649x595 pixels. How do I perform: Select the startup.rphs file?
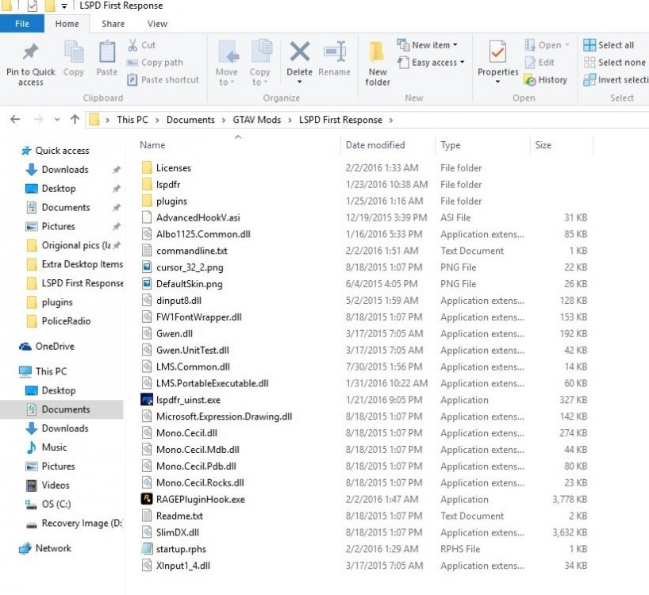coord(181,549)
